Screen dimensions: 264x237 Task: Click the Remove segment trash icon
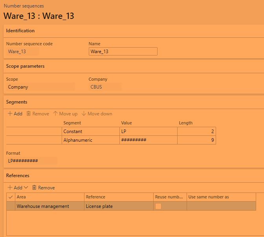click(28, 113)
